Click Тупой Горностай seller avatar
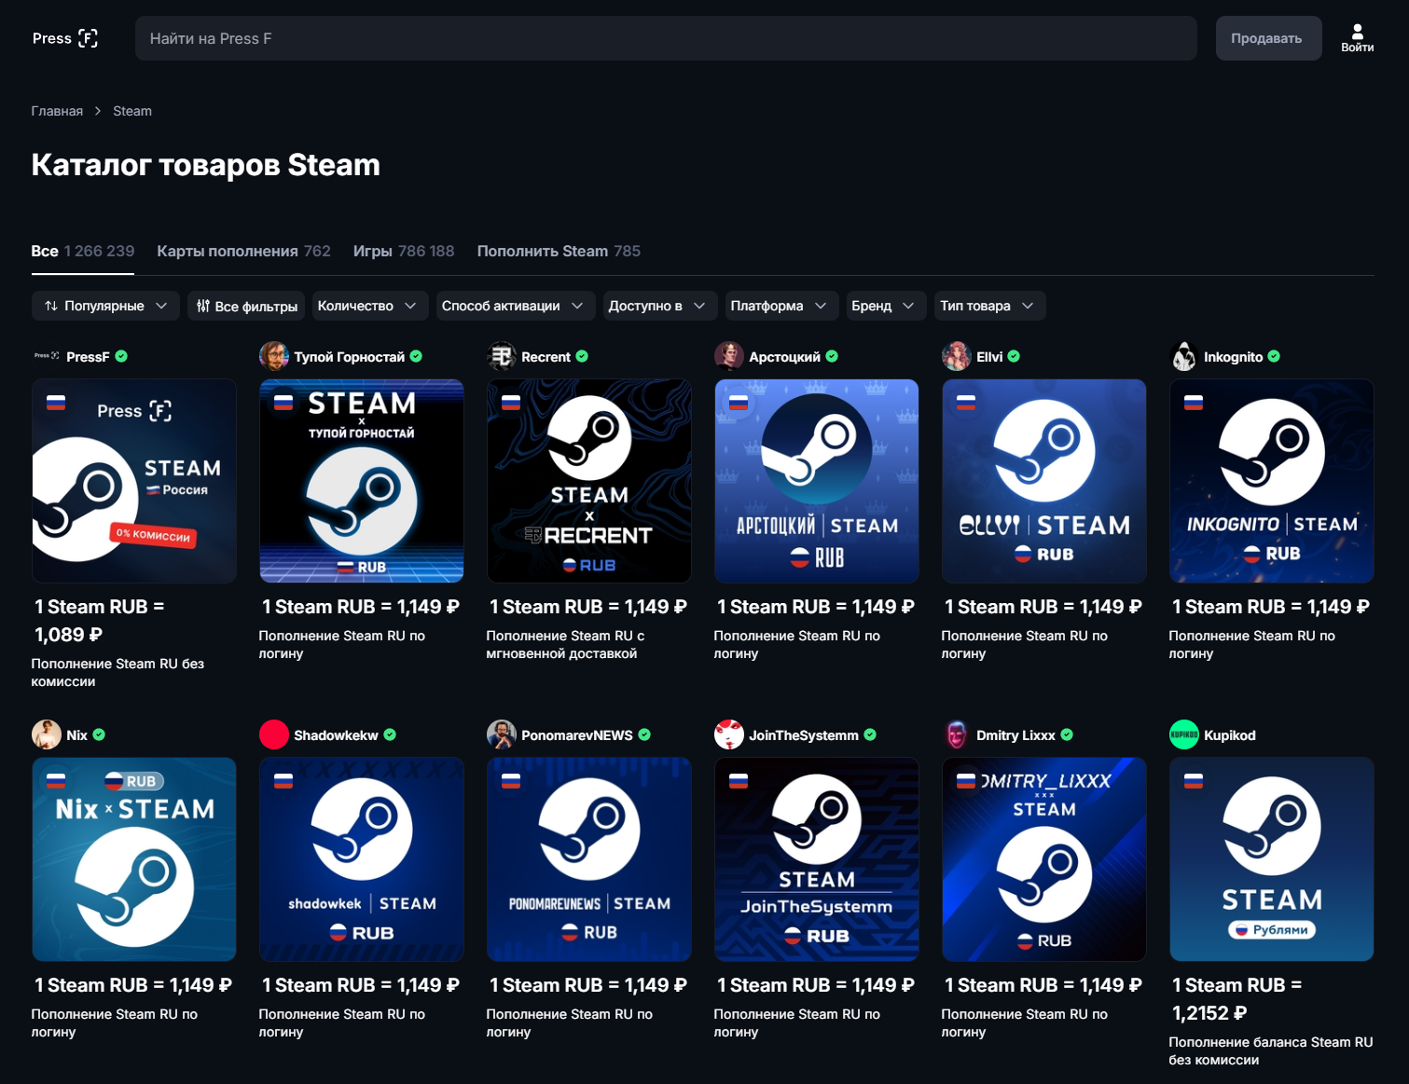 point(274,356)
